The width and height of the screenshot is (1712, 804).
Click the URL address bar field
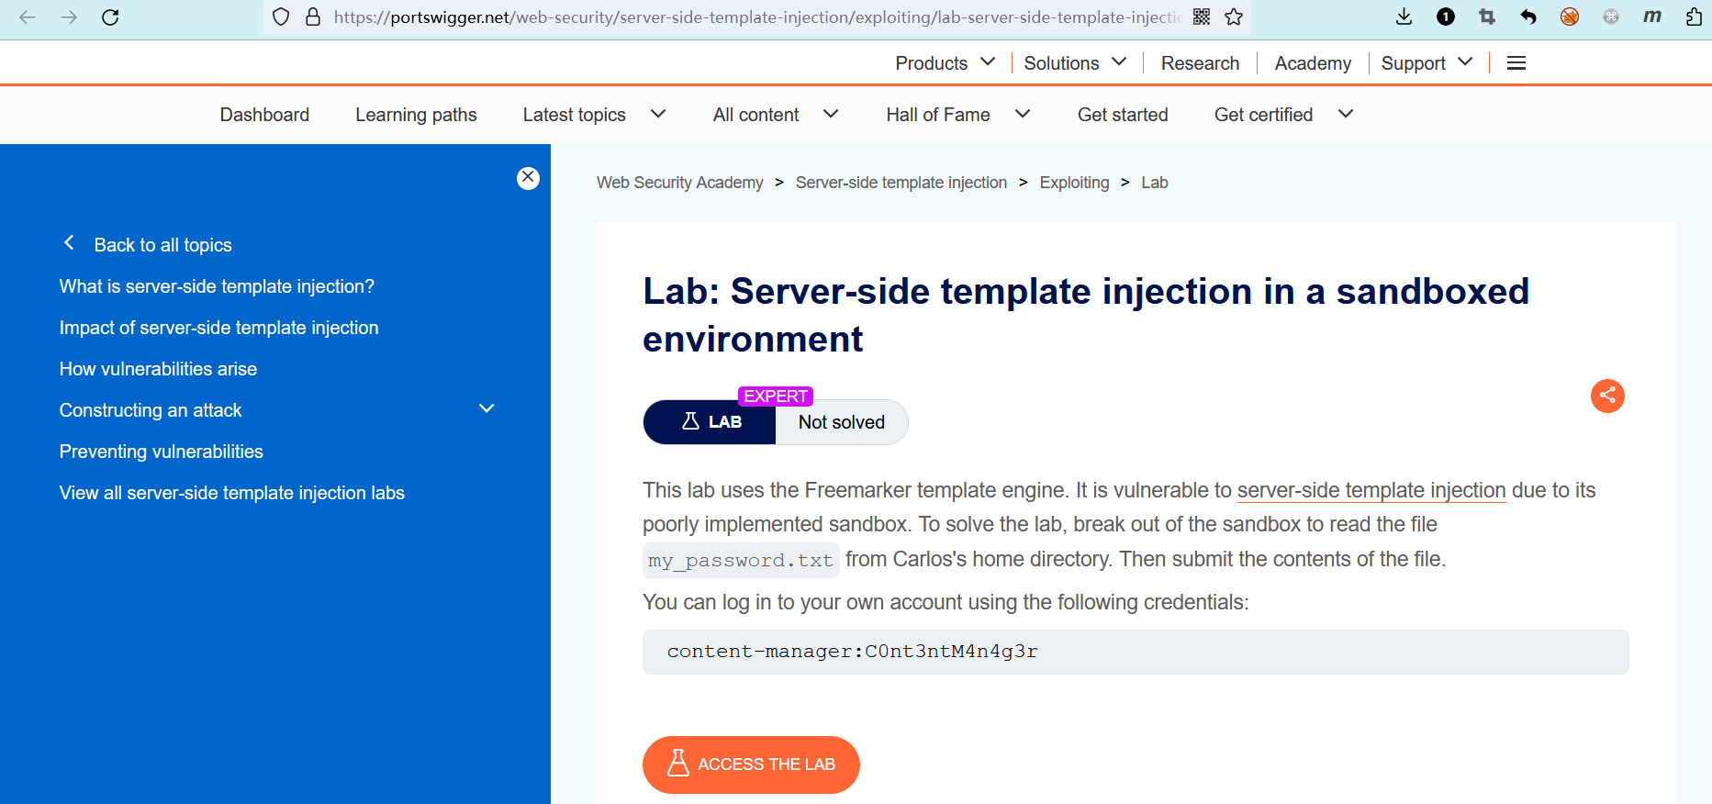pos(753,17)
